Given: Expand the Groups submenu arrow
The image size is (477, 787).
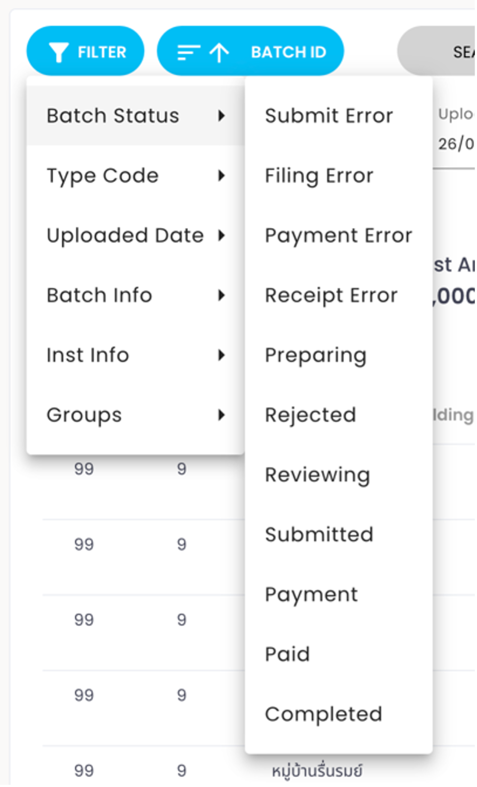Looking at the screenshot, I should (221, 415).
